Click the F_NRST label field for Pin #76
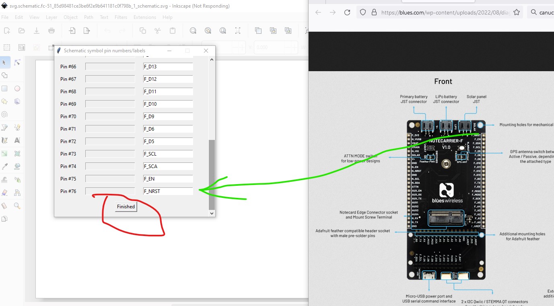 168,191
